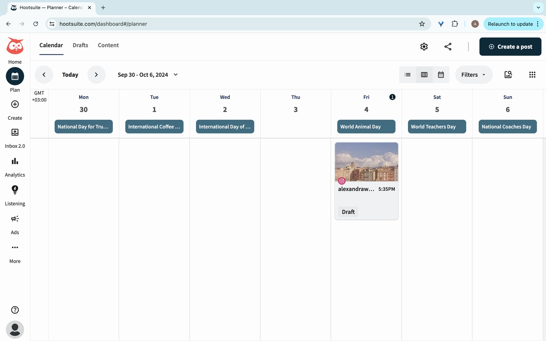Open the Help question mark icon

(15, 310)
